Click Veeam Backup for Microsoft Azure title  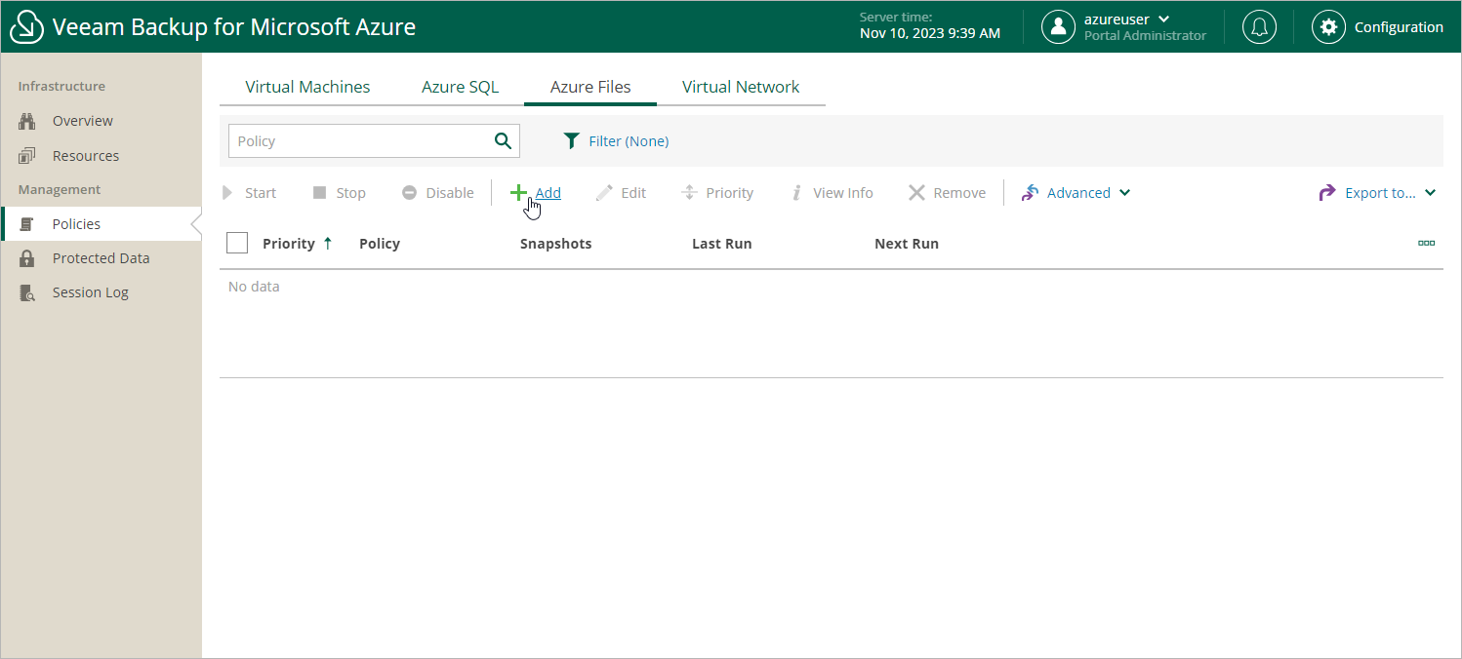(234, 27)
